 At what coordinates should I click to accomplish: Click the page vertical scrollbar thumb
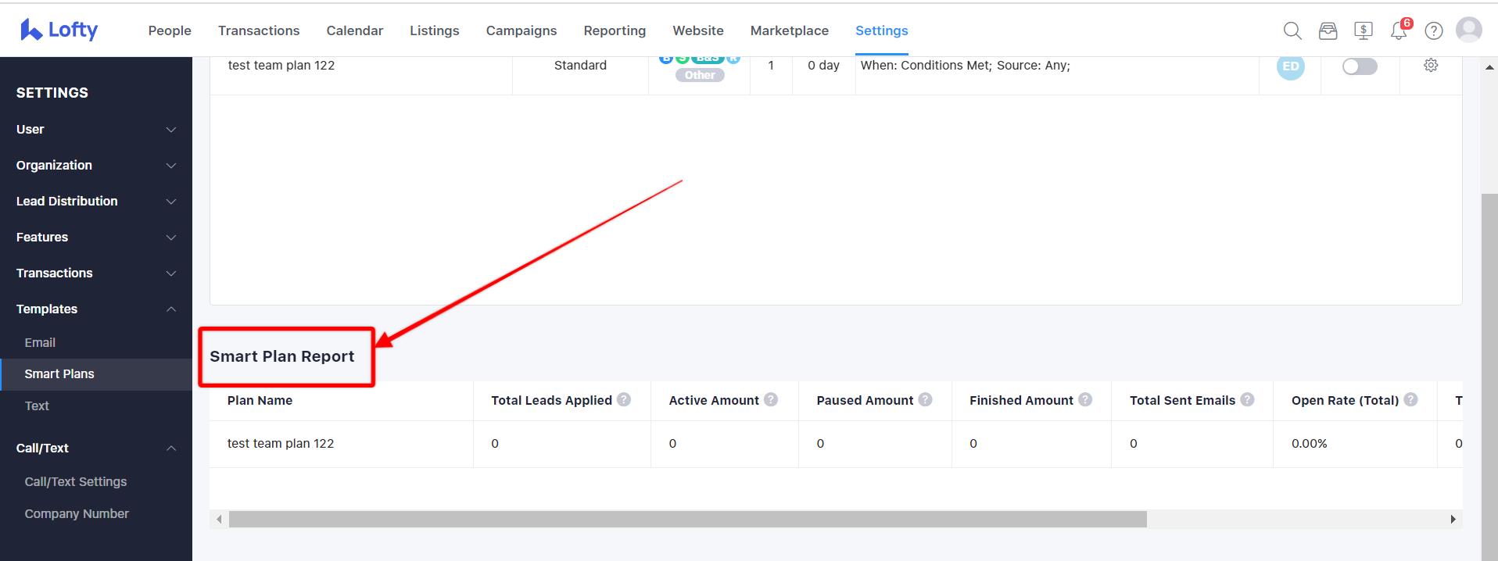pyautogui.click(x=1489, y=377)
